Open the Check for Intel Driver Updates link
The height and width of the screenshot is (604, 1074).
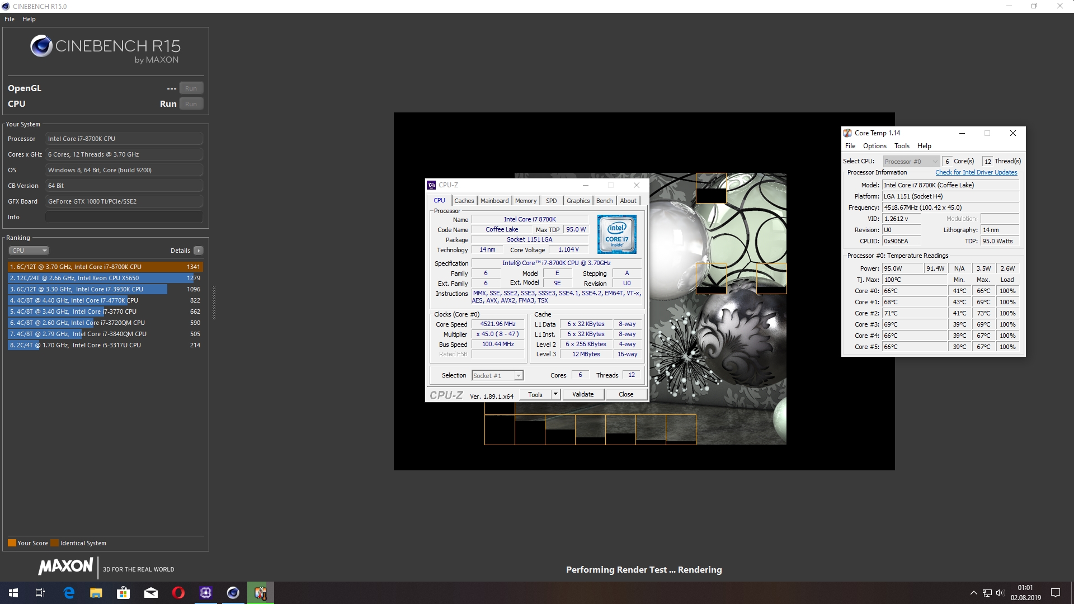pos(976,172)
